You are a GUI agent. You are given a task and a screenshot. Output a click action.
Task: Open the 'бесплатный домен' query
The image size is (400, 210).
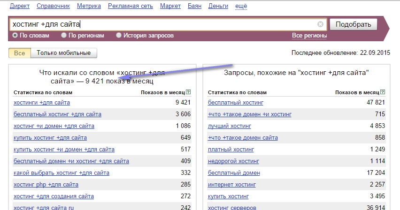[234, 173]
